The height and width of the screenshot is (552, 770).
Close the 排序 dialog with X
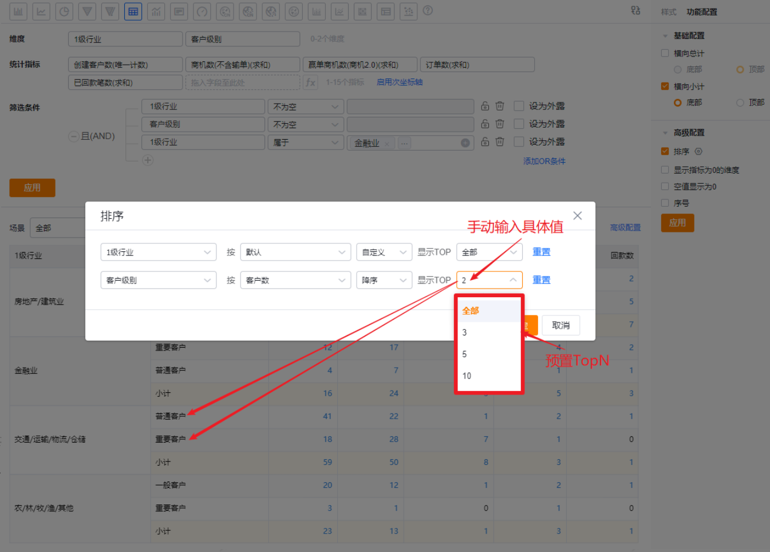pos(578,216)
